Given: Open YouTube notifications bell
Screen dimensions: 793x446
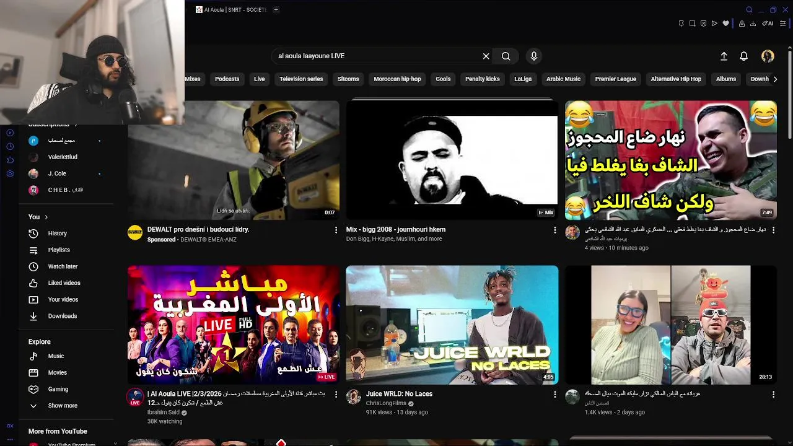Looking at the screenshot, I should [x=744, y=56].
